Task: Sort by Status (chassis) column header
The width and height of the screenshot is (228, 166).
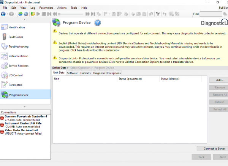Action: [180, 79]
